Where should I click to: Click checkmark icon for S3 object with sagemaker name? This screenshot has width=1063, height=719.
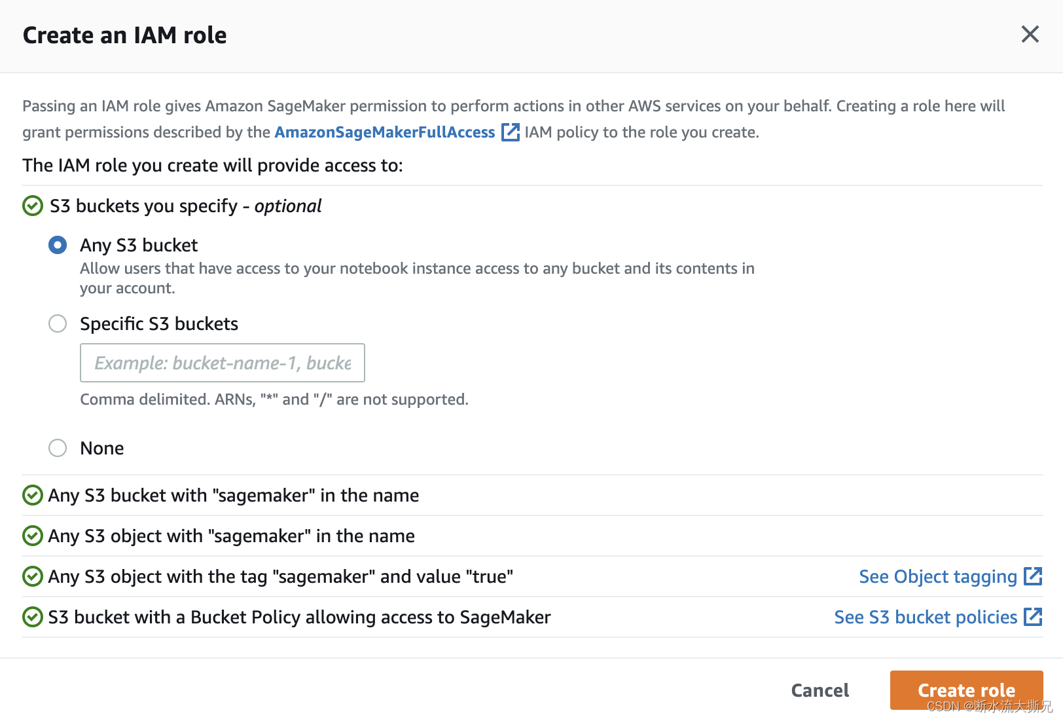33,536
